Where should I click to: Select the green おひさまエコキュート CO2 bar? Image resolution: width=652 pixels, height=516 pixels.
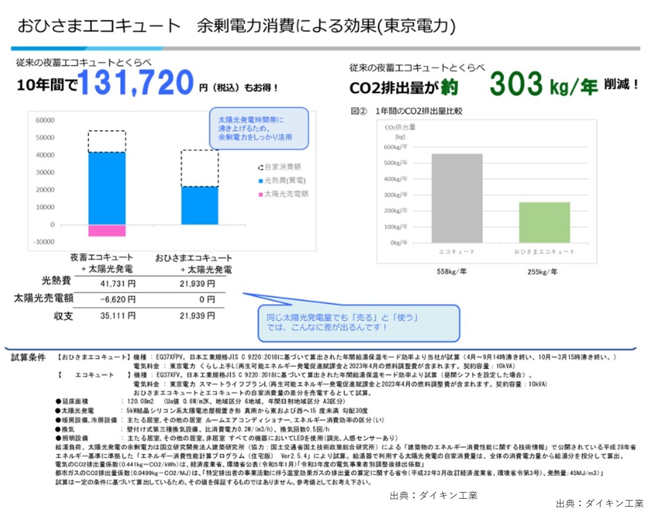tap(544, 222)
